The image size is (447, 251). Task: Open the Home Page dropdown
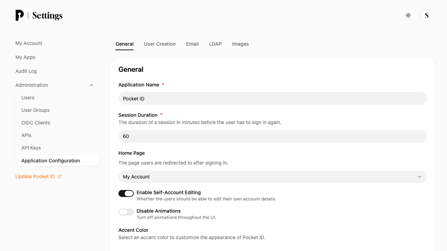[x=273, y=177]
